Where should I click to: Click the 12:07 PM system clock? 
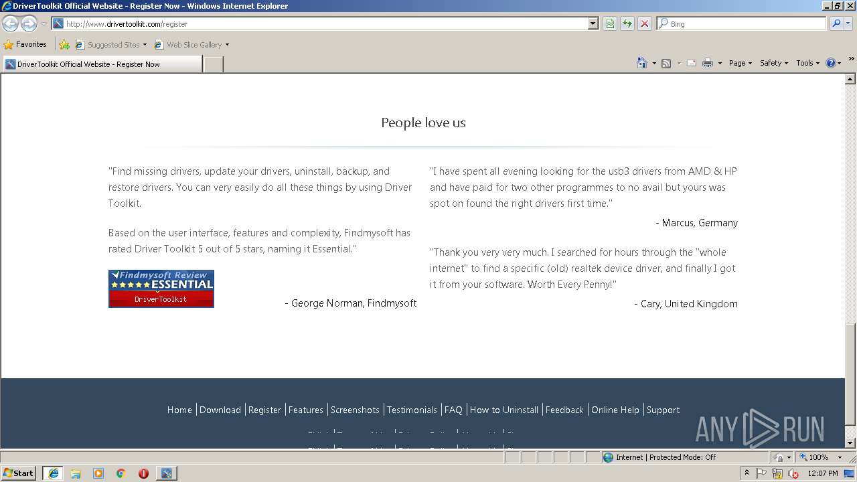823,473
